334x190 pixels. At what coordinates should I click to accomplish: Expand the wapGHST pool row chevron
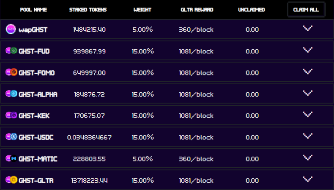[308, 28]
